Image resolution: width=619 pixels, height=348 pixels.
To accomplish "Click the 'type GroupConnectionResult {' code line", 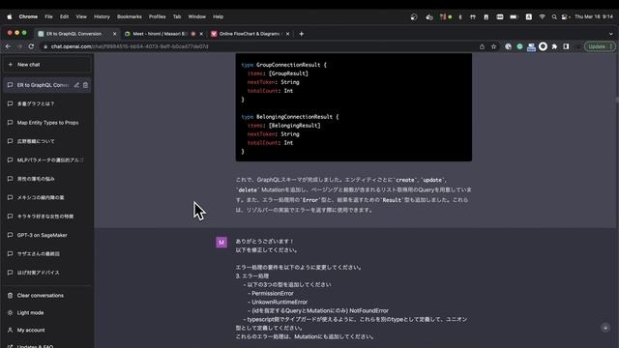I will pos(283,65).
